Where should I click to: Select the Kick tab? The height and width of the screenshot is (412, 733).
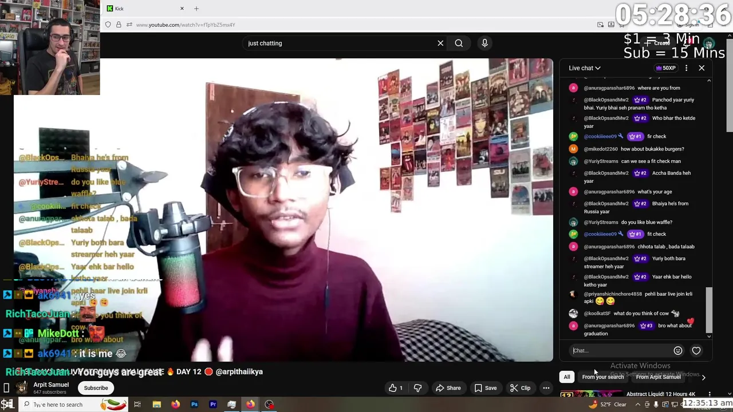[145, 9]
